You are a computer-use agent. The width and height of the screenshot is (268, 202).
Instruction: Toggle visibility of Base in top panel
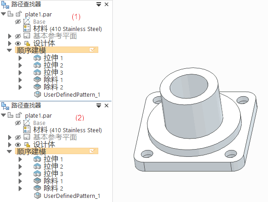pos(18,22)
